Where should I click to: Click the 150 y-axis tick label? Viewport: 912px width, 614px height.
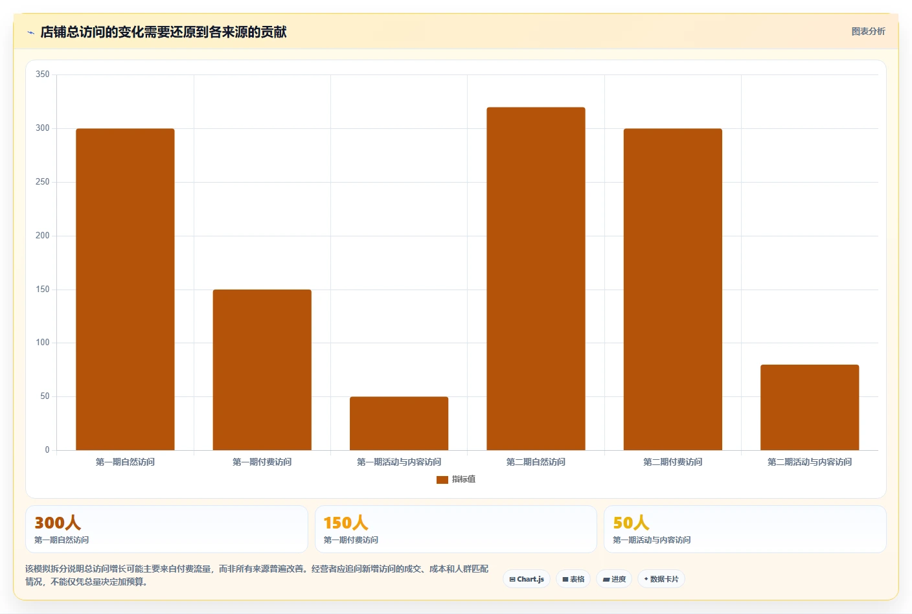[x=43, y=290]
